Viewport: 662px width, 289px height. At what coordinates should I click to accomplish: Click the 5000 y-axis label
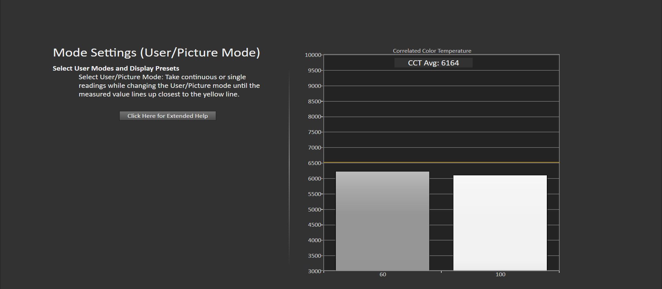click(314, 209)
